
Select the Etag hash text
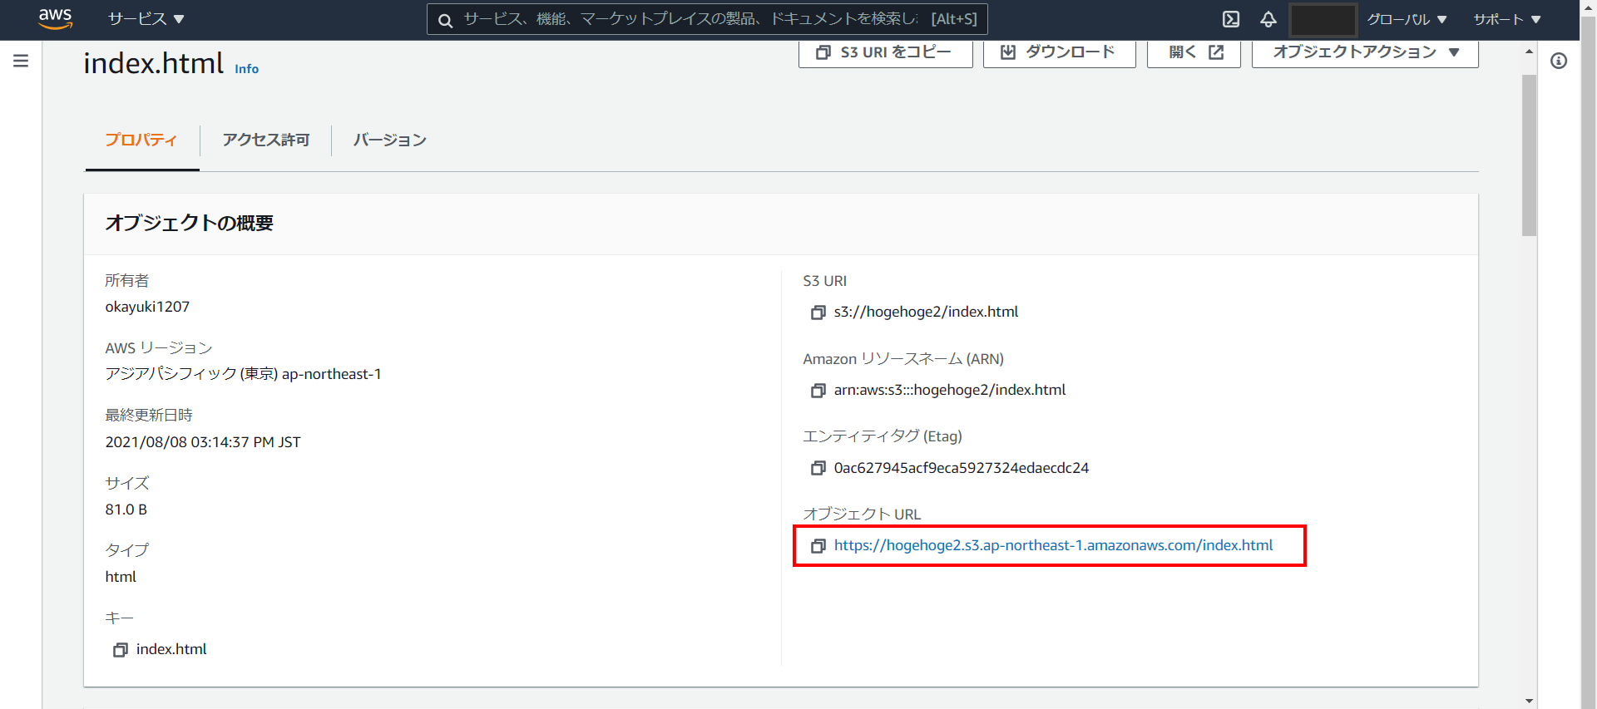click(962, 468)
